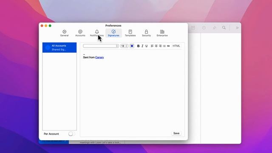
Task: Center align signature text
Action: tap(156, 46)
